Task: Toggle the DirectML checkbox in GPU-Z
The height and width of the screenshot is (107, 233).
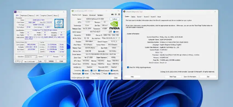Action: pyautogui.click(x=112, y=71)
